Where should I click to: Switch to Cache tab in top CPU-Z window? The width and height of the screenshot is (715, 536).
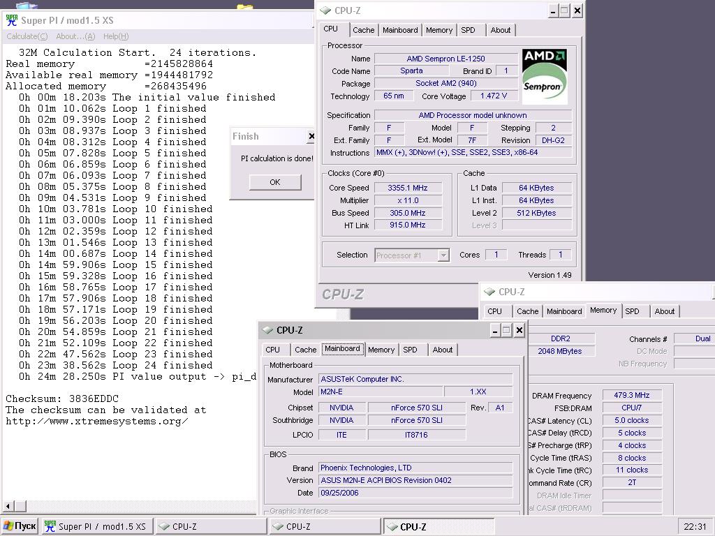[363, 30]
